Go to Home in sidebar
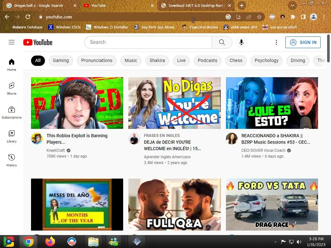The width and height of the screenshot is (331, 248). pyautogui.click(x=12, y=65)
